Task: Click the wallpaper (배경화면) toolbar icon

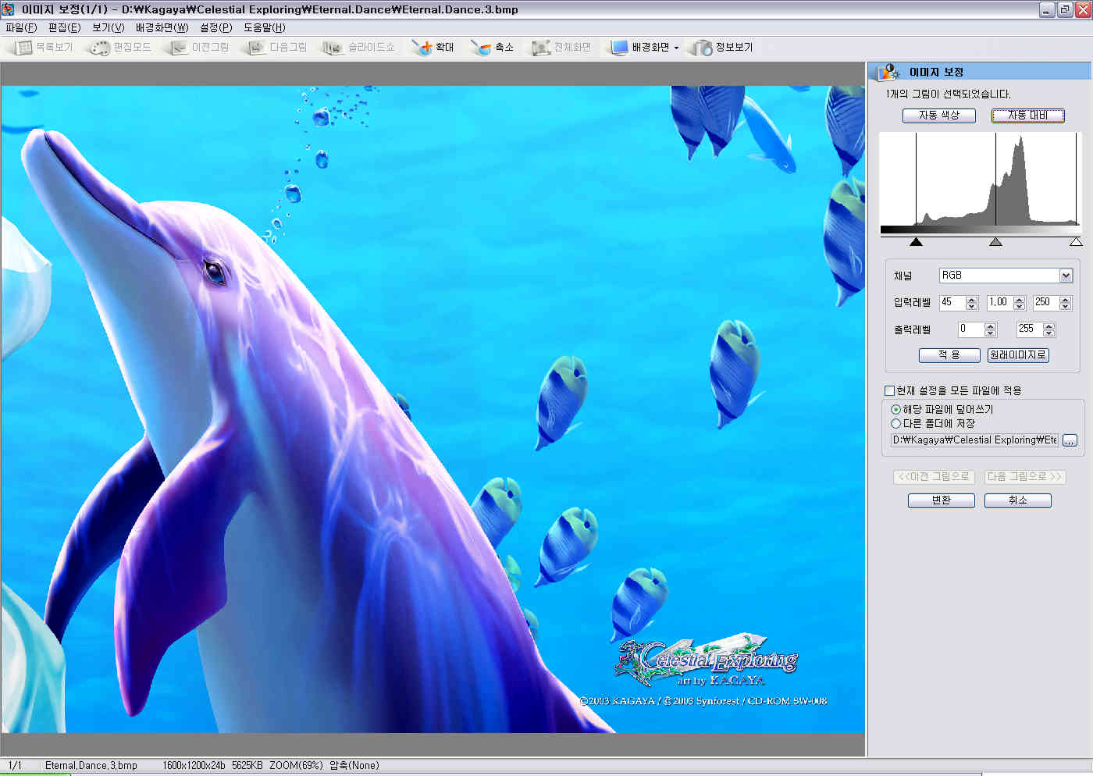Action: coord(619,48)
